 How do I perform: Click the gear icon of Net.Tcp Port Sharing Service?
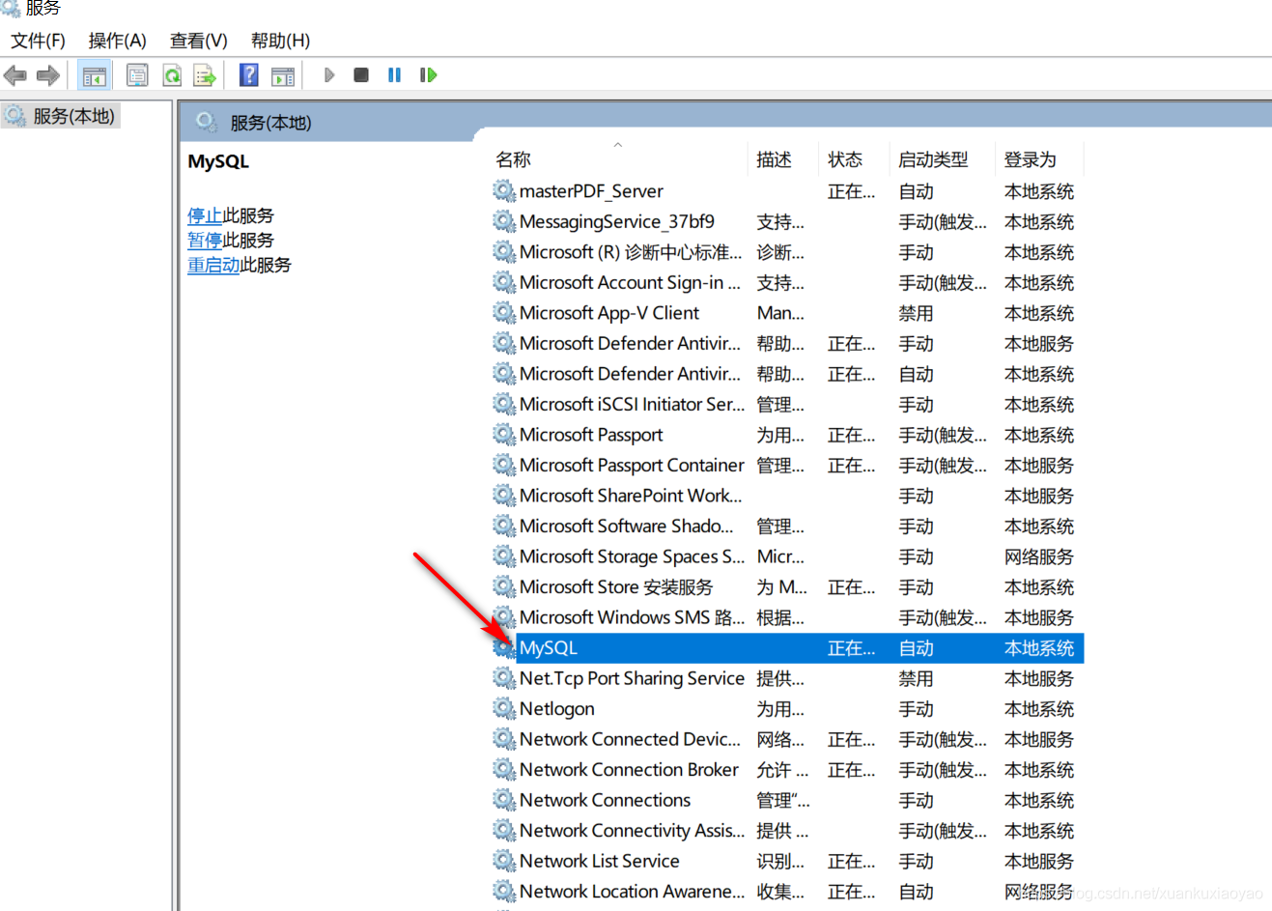pos(504,678)
